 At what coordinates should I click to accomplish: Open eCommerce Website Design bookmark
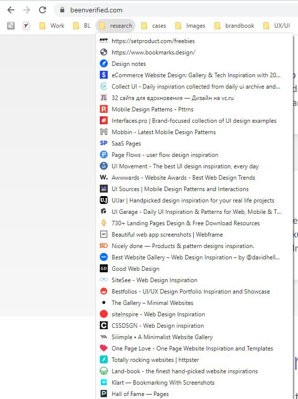pos(194,75)
